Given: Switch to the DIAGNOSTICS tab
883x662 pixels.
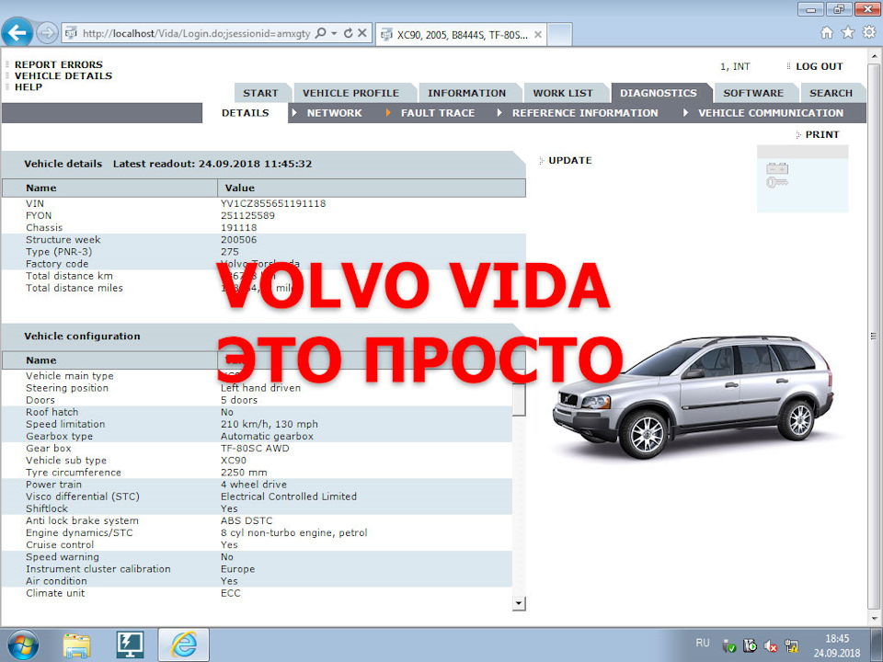Looking at the screenshot, I should coord(660,92).
